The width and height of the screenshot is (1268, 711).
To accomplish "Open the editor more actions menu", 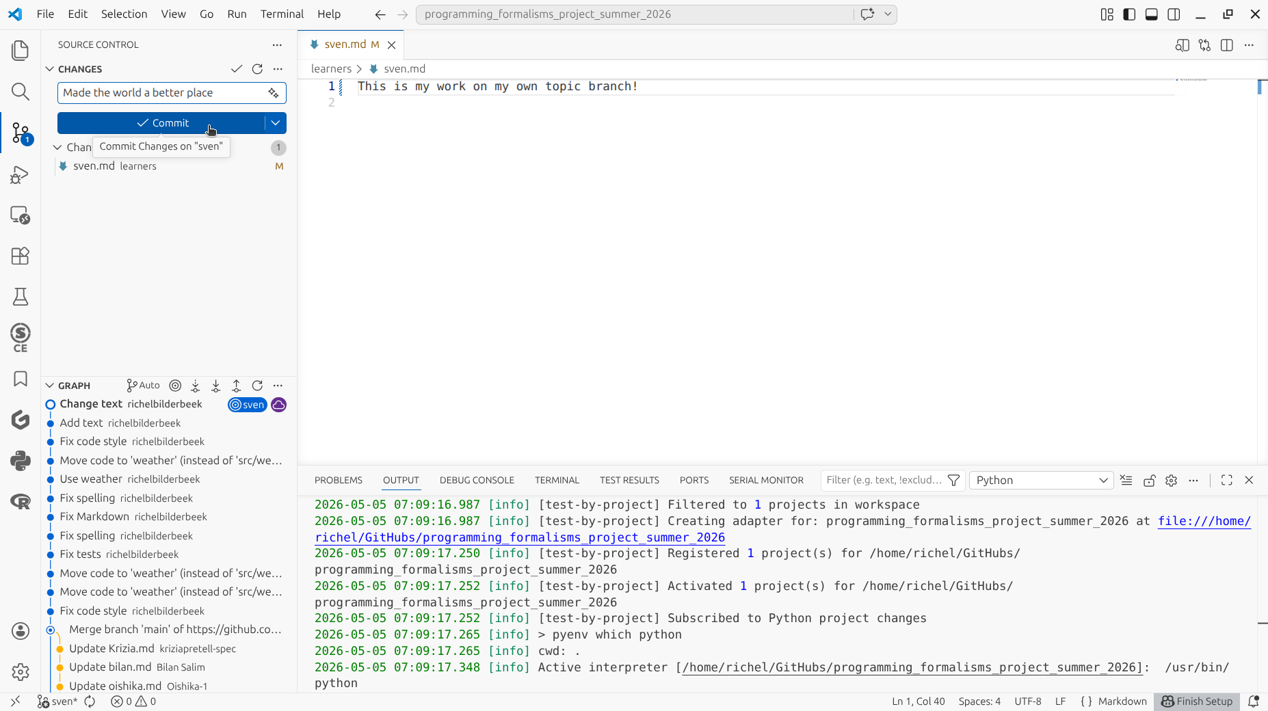I will pos(1249,45).
